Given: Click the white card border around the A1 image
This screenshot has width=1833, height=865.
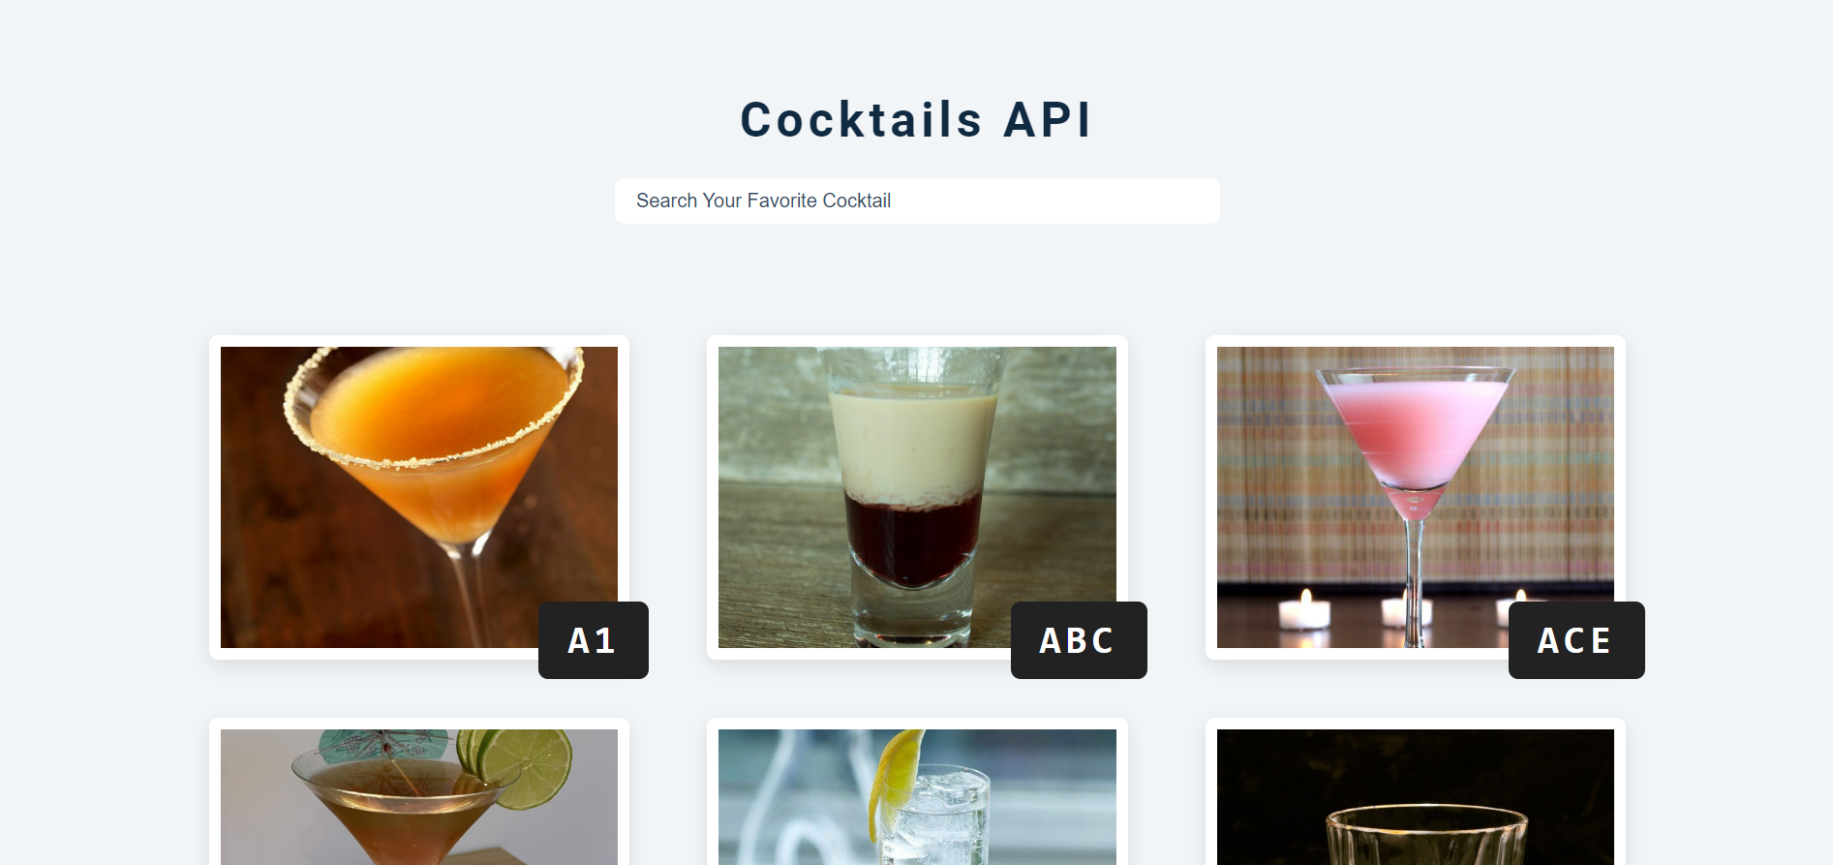Looking at the screenshot, I should click(x=419, y=341).
